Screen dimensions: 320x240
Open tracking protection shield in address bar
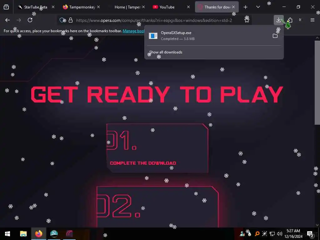(x=62, y=20)
